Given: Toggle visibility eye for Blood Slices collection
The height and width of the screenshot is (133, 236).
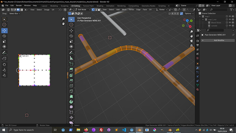Looking at the screenshot, I should tap(230, 23).
